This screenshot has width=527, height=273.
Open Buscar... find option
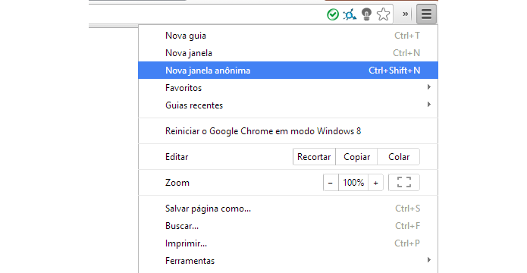click(x=288, y=226)
